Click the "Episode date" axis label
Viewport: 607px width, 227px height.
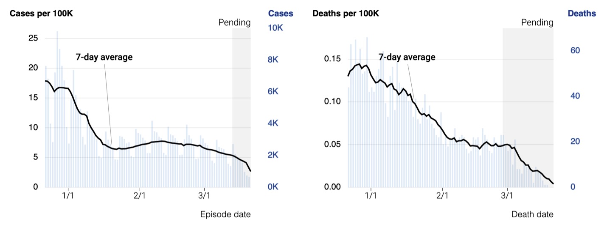(x=225, y=214)
